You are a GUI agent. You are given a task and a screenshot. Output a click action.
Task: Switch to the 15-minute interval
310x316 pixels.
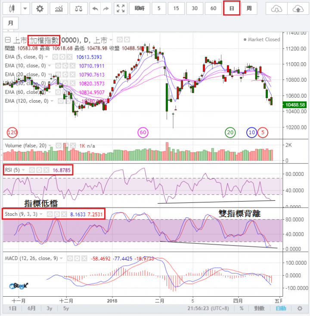(x=176, y=9)
